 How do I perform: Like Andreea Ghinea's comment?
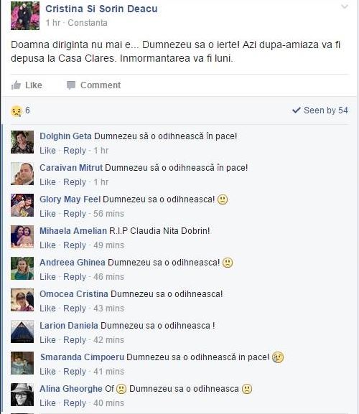tap(47, 277)
